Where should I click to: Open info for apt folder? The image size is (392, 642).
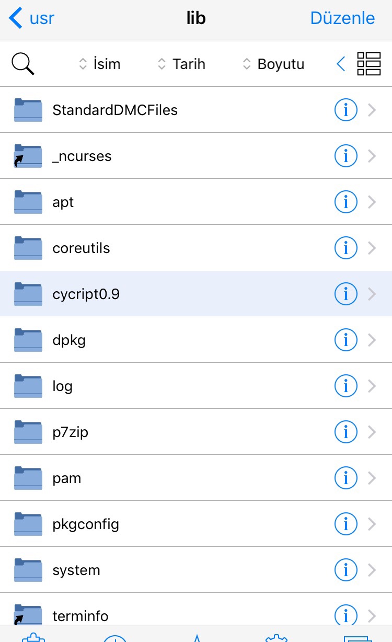345,202
